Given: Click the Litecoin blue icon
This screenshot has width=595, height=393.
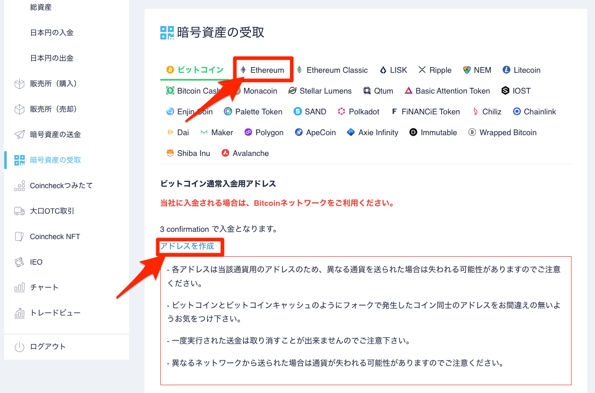Looking at the screenshot, I should (x=506, y=70).
